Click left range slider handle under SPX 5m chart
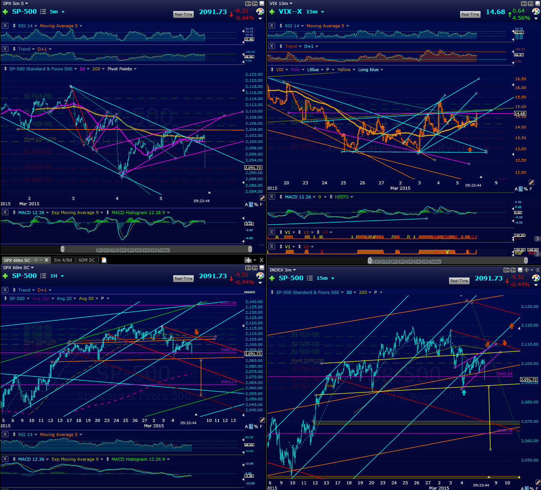 coord(62,249)
